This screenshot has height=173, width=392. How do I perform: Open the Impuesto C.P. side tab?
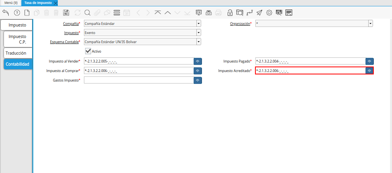[x=18, y=39]
